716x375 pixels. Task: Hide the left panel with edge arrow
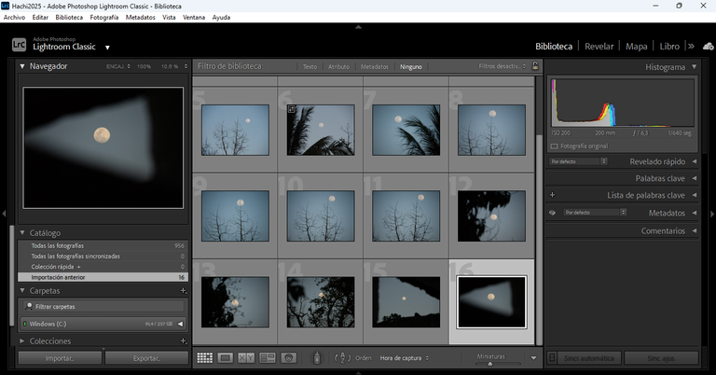[4, 214]
